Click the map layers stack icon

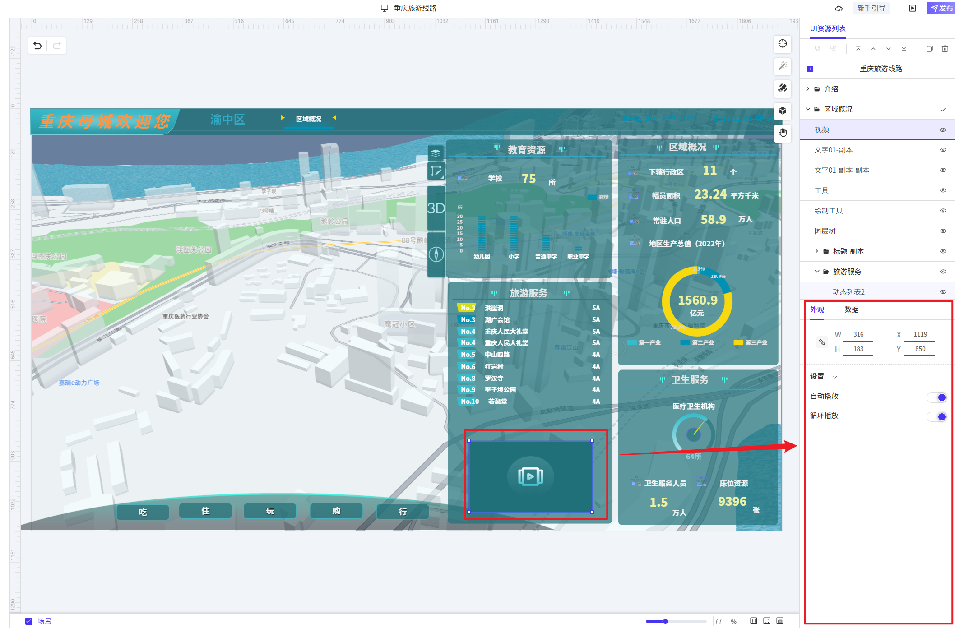pos(436,153)
